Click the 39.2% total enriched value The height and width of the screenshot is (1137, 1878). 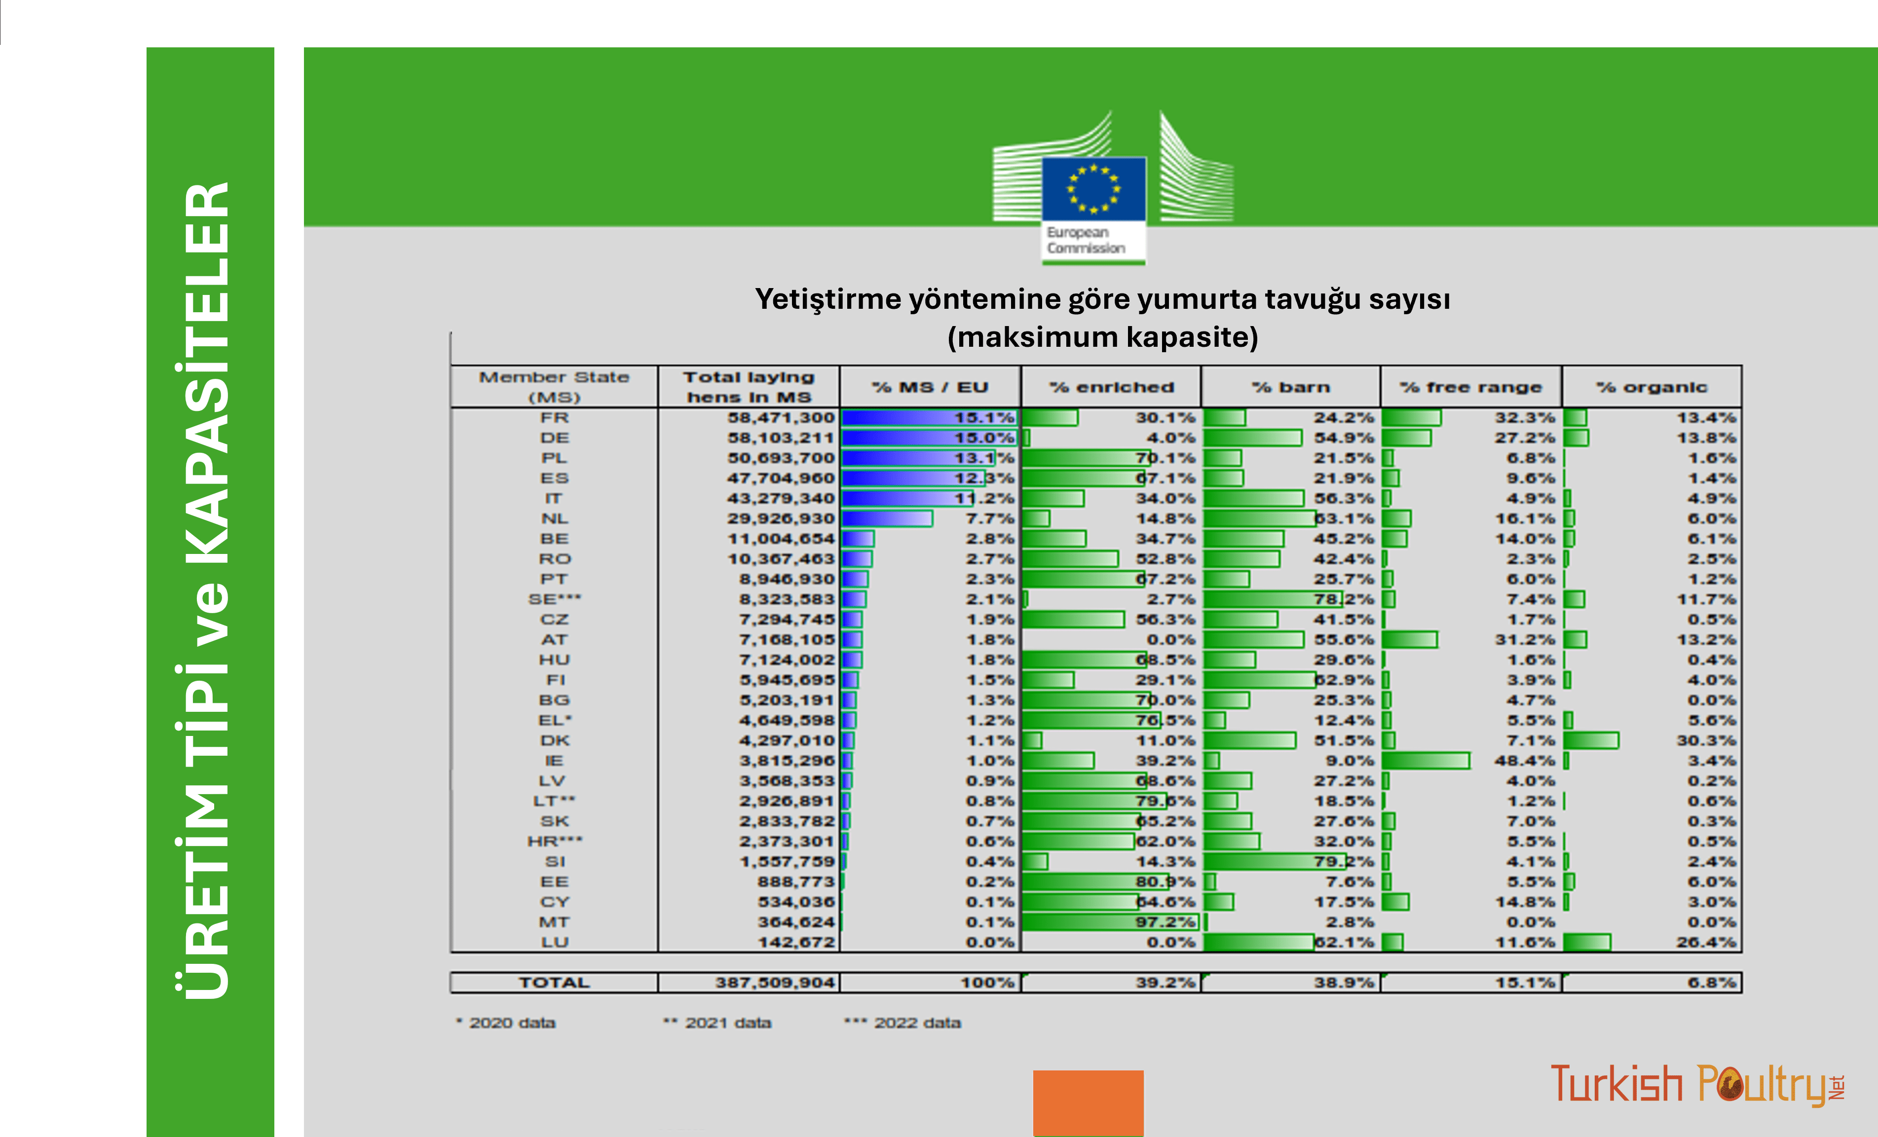[1165, 983]
